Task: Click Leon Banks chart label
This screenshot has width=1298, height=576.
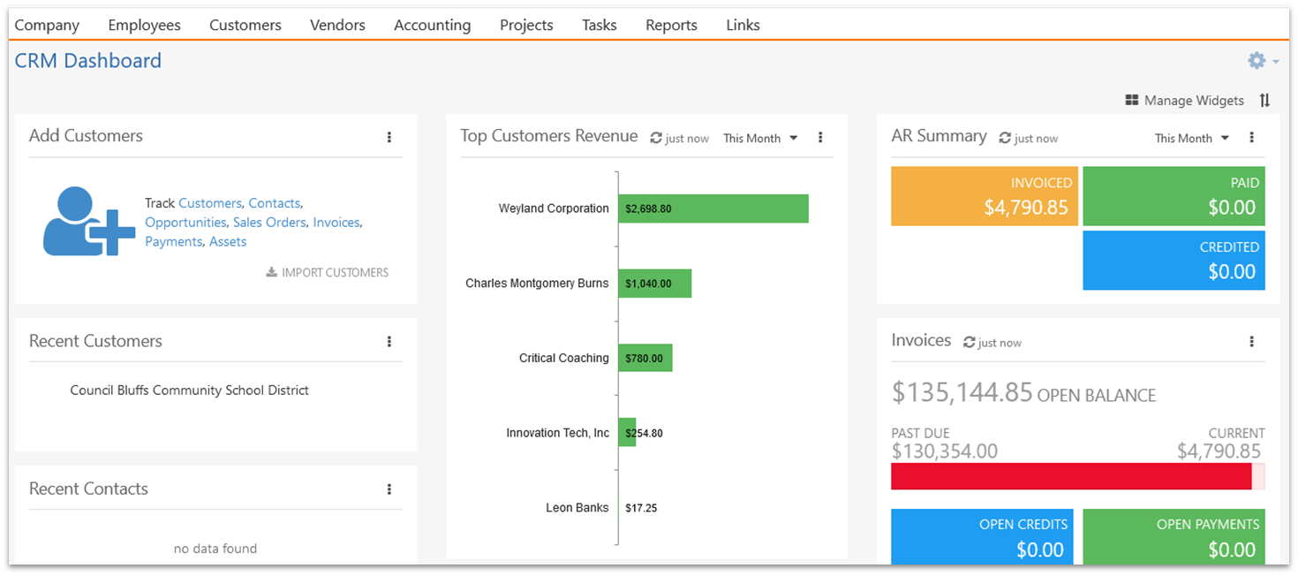Action: (577, 508)
